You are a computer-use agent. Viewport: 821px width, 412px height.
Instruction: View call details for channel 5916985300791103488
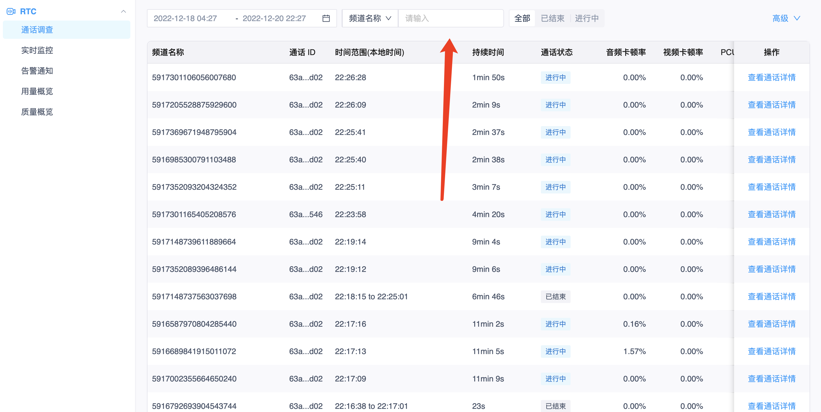click(x=771, y=159)
